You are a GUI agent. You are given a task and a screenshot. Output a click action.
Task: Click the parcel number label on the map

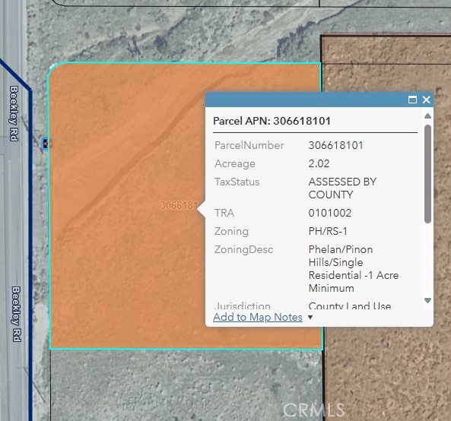coord(178,205)
